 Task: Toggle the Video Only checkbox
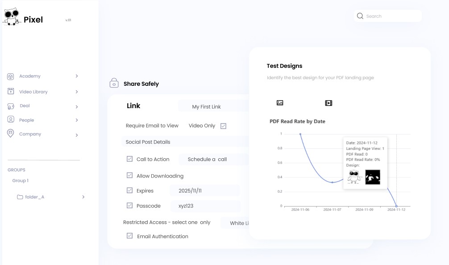(223, 126)
